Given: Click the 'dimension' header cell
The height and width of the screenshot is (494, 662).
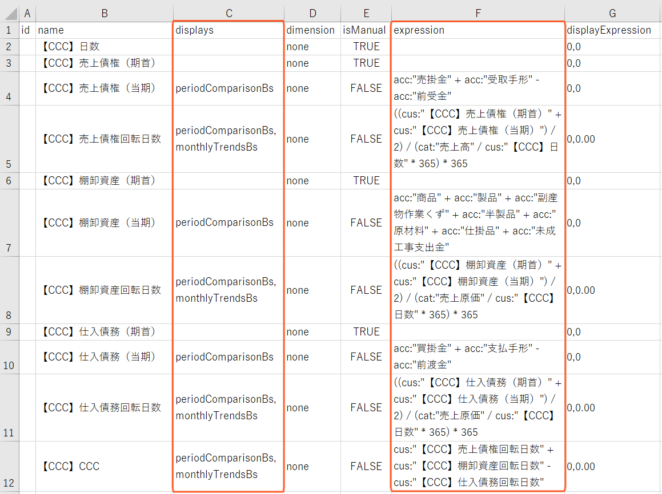Looking at the screenshot, I should pyautogui.click(x=312, y=30).
